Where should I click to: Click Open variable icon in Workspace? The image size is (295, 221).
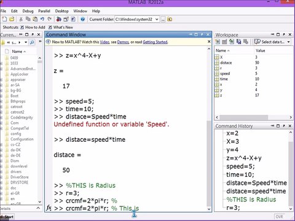tap(224, 42)
